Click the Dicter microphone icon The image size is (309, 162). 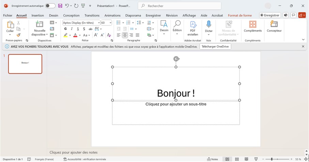pos(208,25)
